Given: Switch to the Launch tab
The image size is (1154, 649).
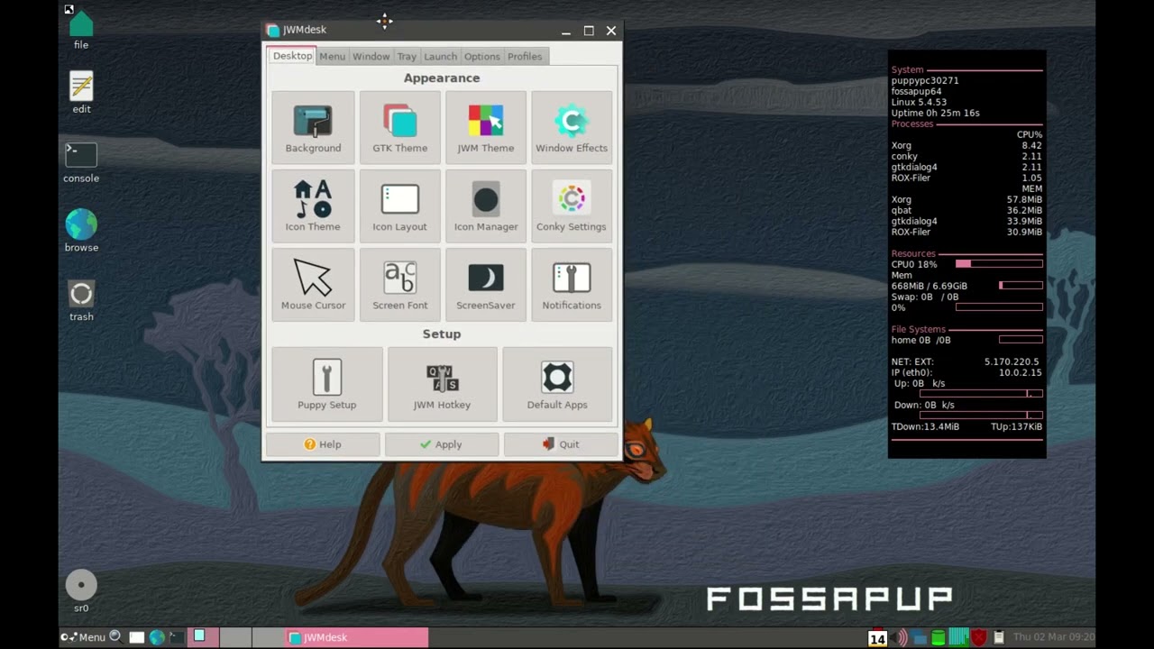Looking at the screenshot, I should 440,57.
